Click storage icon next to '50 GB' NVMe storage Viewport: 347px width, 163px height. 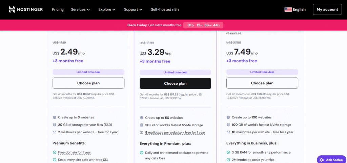pos(141,125)
